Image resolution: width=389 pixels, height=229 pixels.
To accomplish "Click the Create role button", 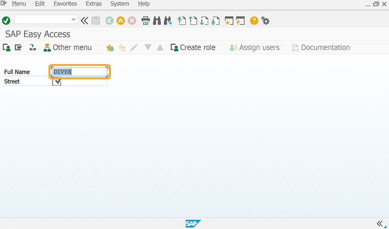I will click(x=193, y=48).
